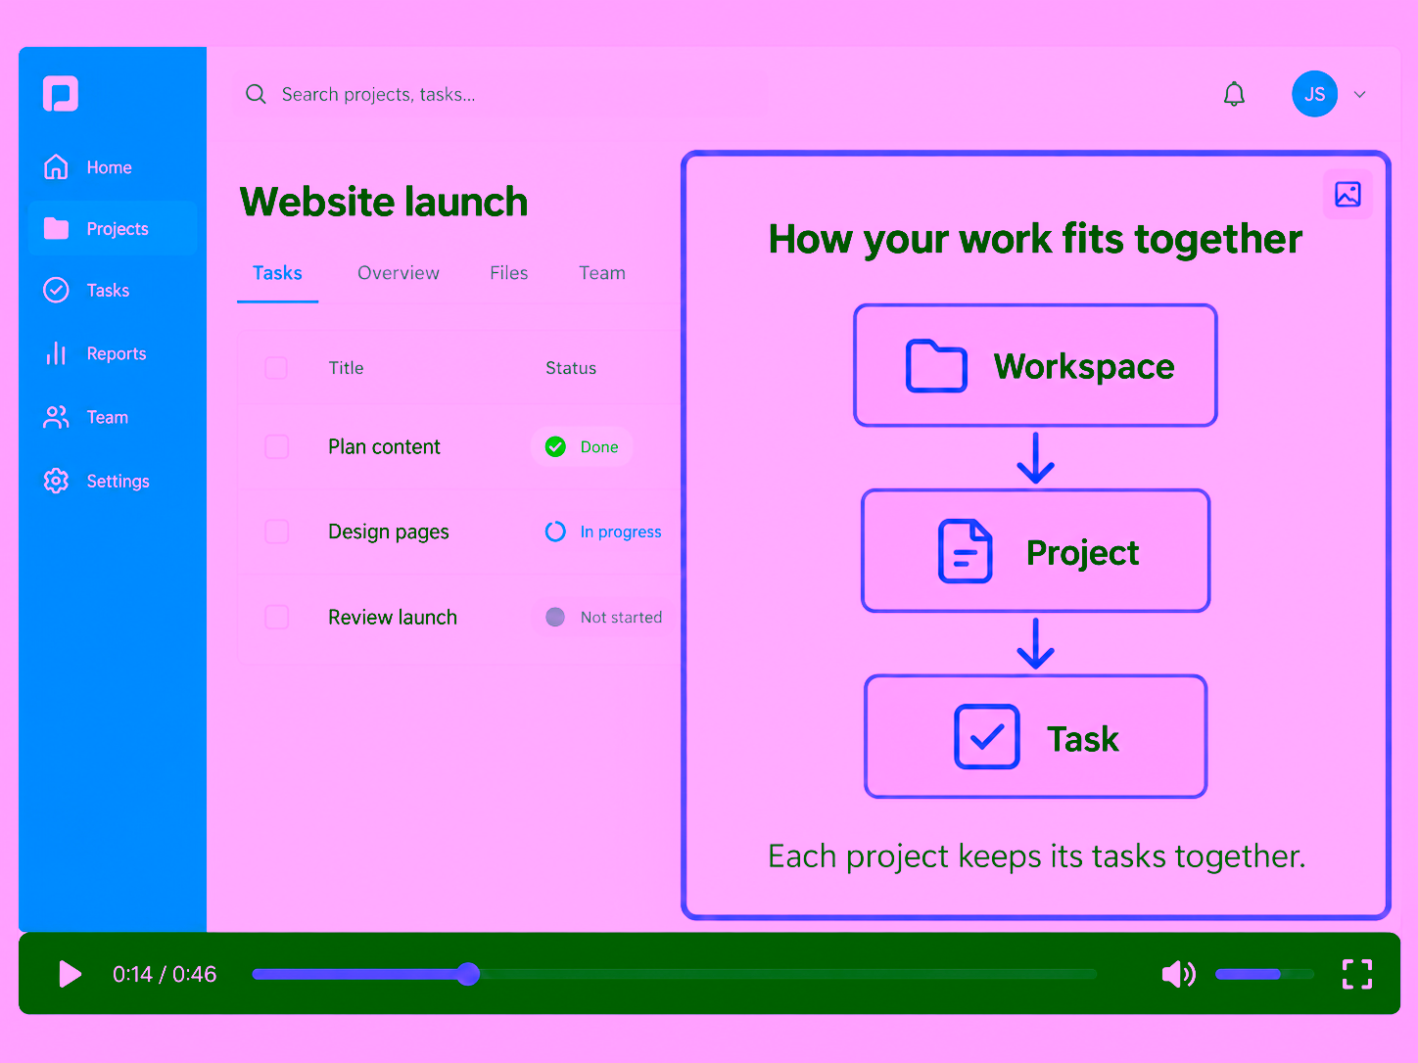Toggle the select-all checkbox in the header row
Screen dimensions: 1418x1063
click(x=276, y=368)
